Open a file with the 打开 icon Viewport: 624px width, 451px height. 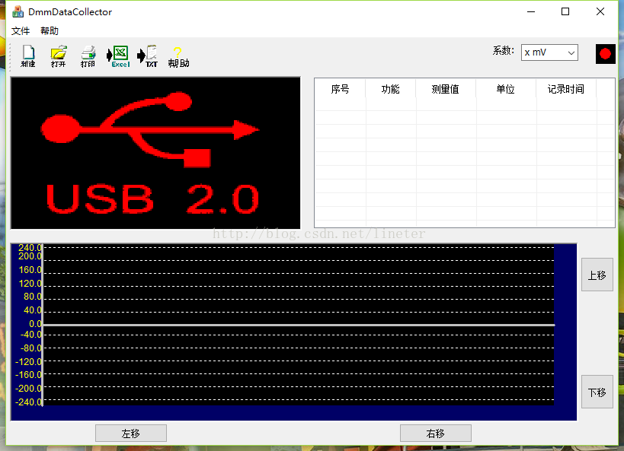(x=59, y=56)
